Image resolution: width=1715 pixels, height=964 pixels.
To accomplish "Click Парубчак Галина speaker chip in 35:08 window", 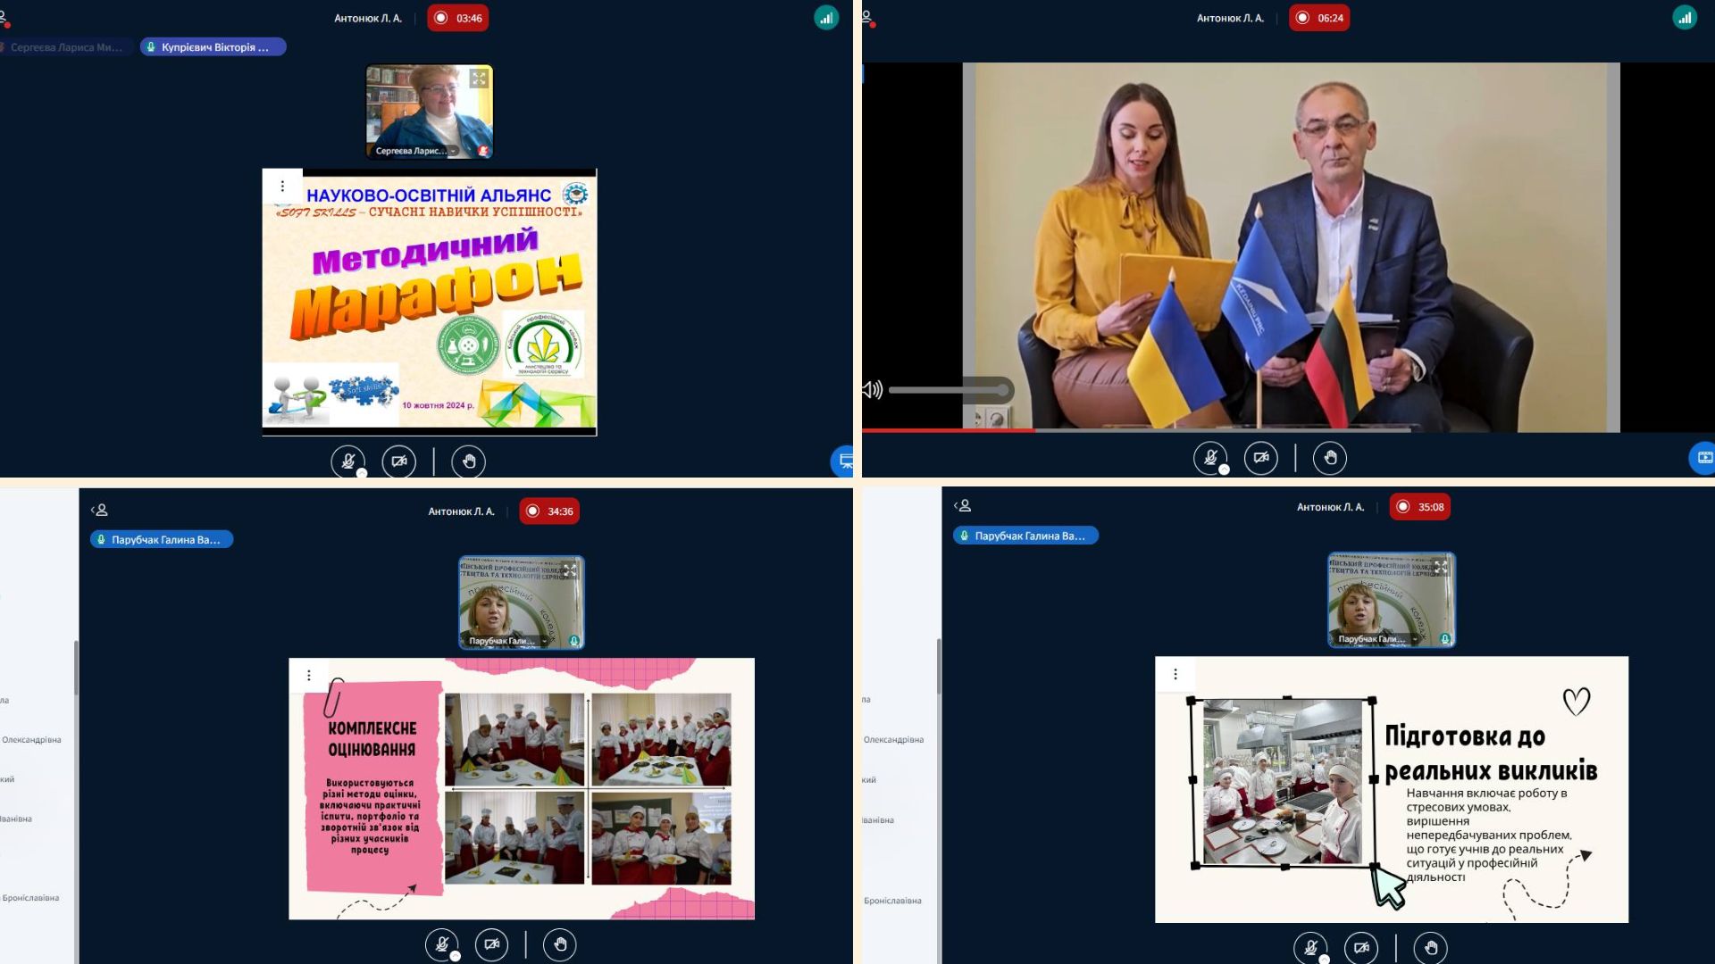I will click(1025, 536).
